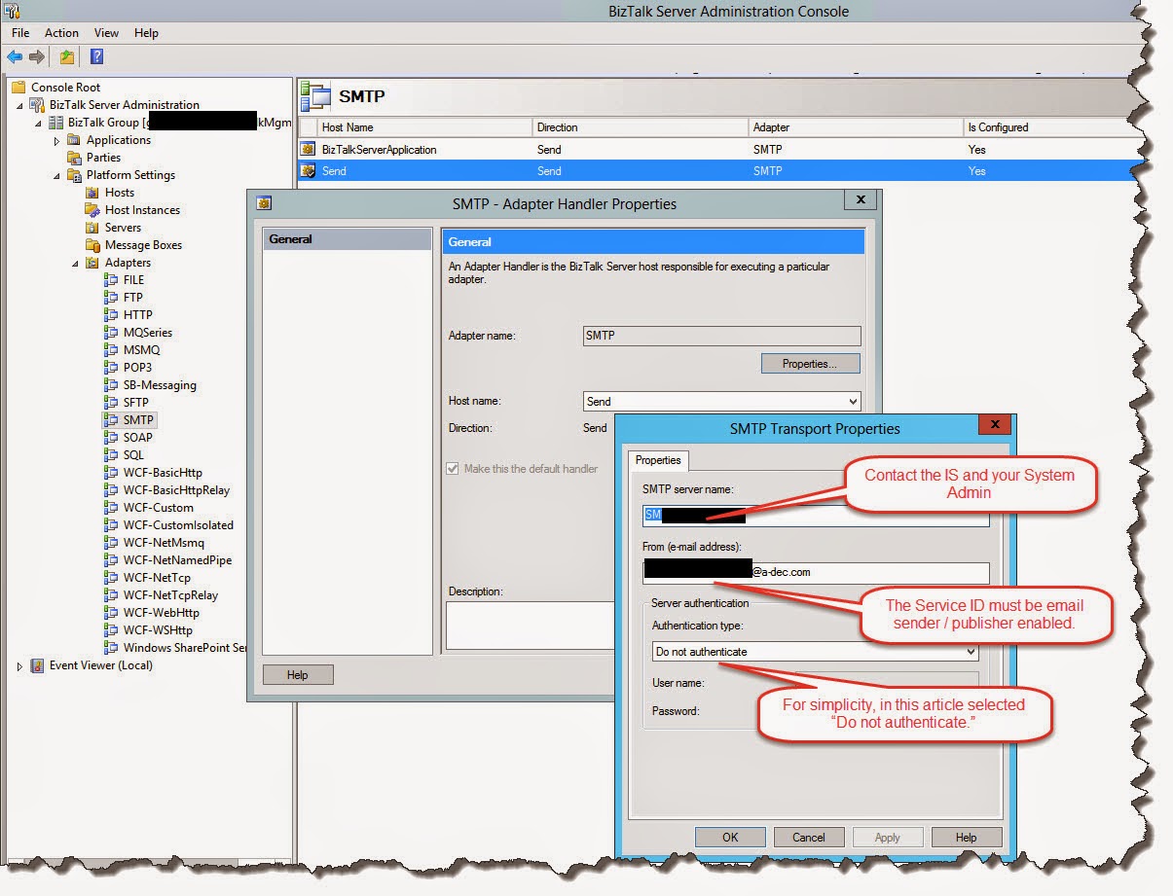
Task: Select the Console Root folder icon
Action: pyautogui.click(x=19, y=88)
